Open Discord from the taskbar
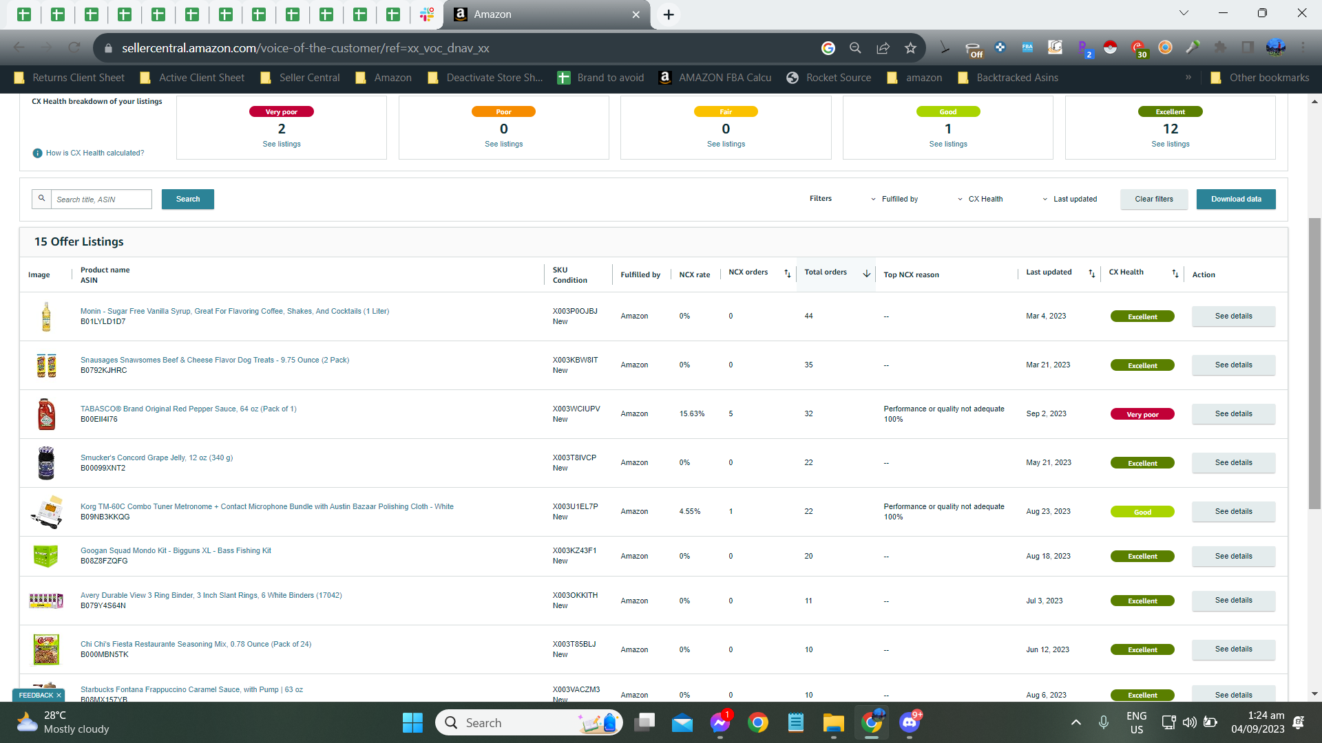Image resolution: width=1322 pixels, height=743 pixels. pos(910,723)
